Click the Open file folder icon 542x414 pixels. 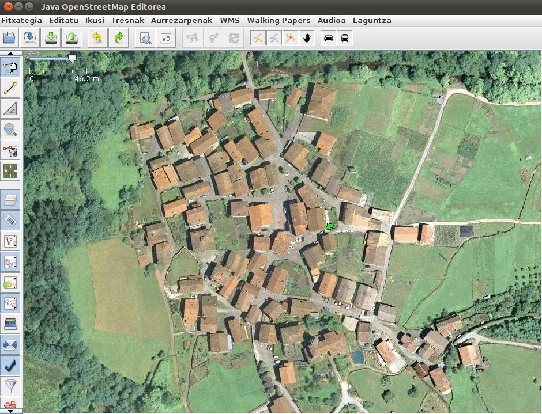pyautogui.click(x=9, y=39)
